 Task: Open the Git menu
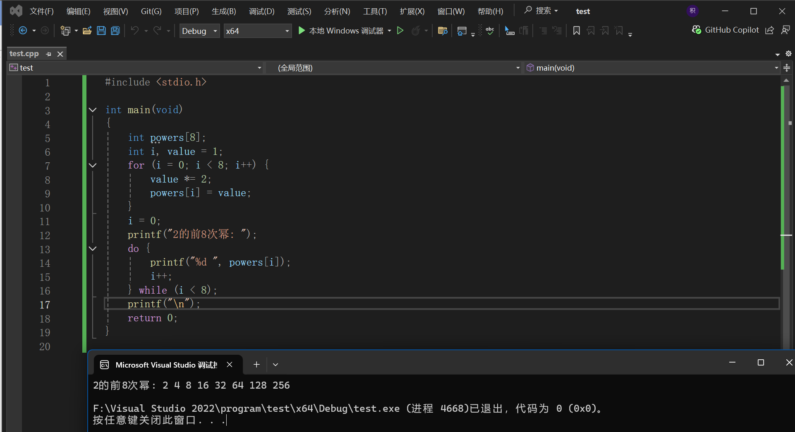pyautogui.click(x=151, y=11)
